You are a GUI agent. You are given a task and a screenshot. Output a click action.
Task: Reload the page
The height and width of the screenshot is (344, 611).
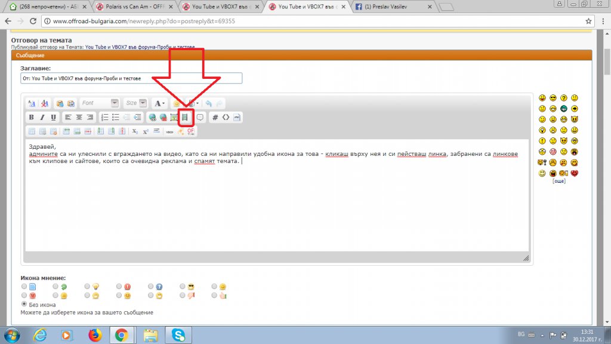click(x=33, y=21)
